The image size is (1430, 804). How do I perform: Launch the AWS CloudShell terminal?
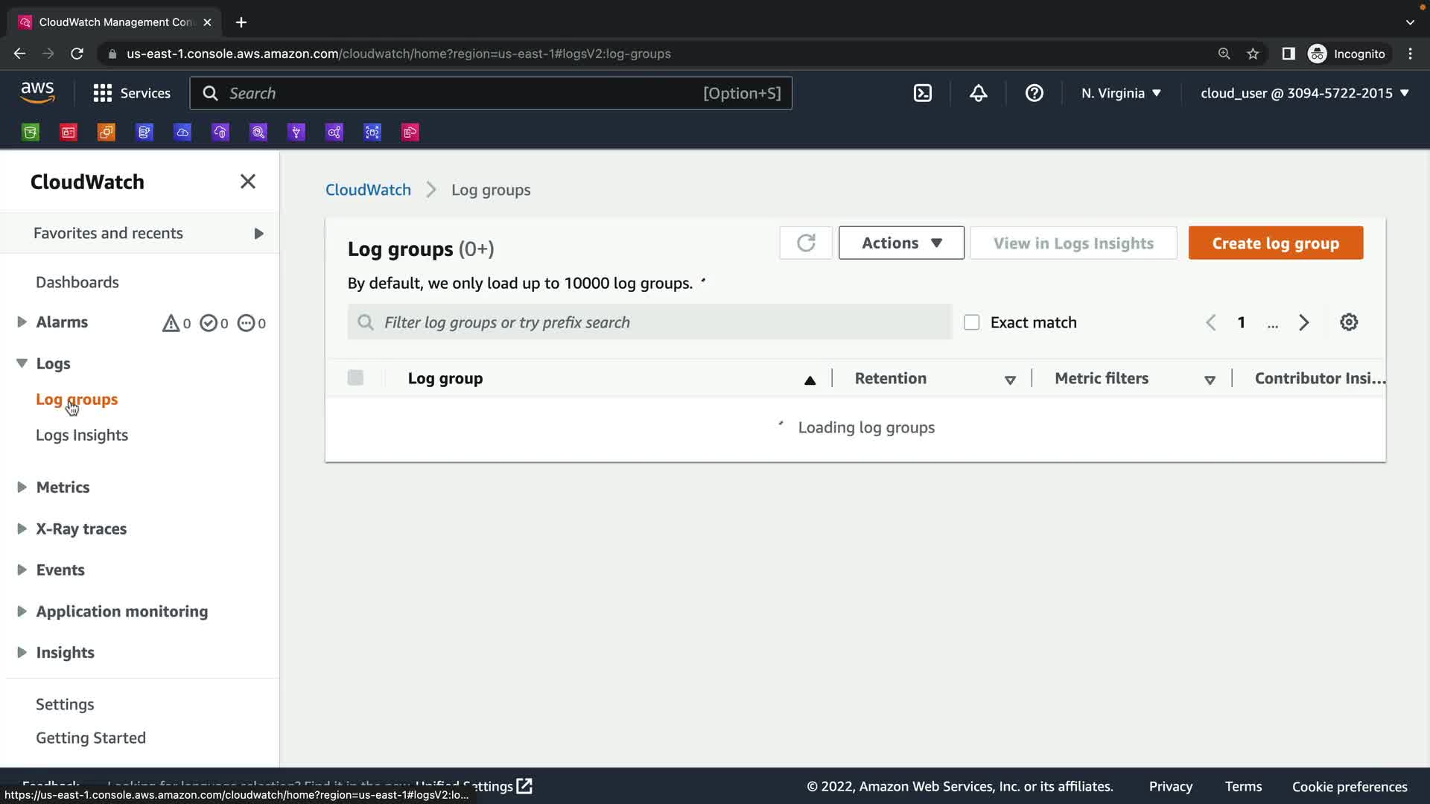point(922,93)
